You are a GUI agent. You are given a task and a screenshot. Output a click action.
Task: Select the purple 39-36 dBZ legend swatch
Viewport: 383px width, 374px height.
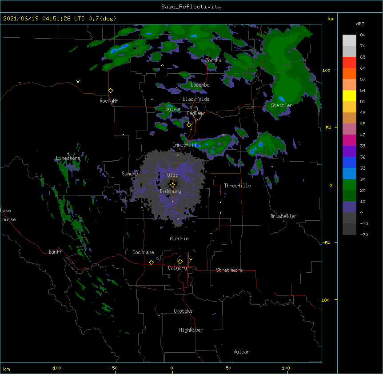click(x=349, y=151)
